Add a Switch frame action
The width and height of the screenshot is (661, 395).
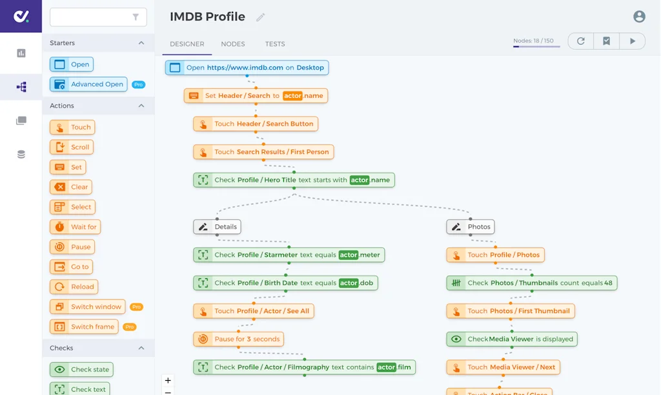(84, 327)
